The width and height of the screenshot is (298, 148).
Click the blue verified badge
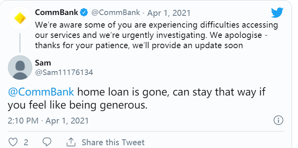(x=84, y=13)
